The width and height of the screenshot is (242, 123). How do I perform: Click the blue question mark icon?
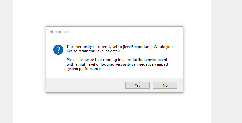58,50
